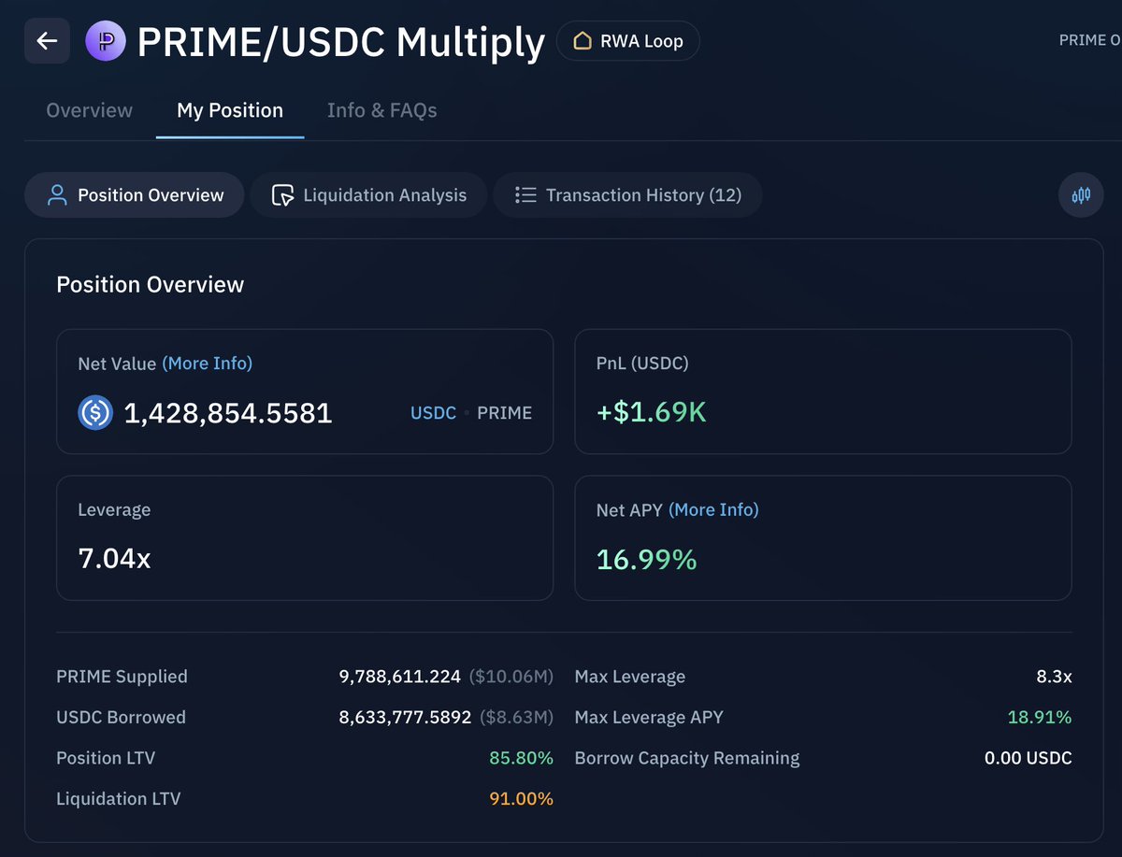Select the My Position tab
This screenshot has height=857, width=1122.
(x=230, y=110)
